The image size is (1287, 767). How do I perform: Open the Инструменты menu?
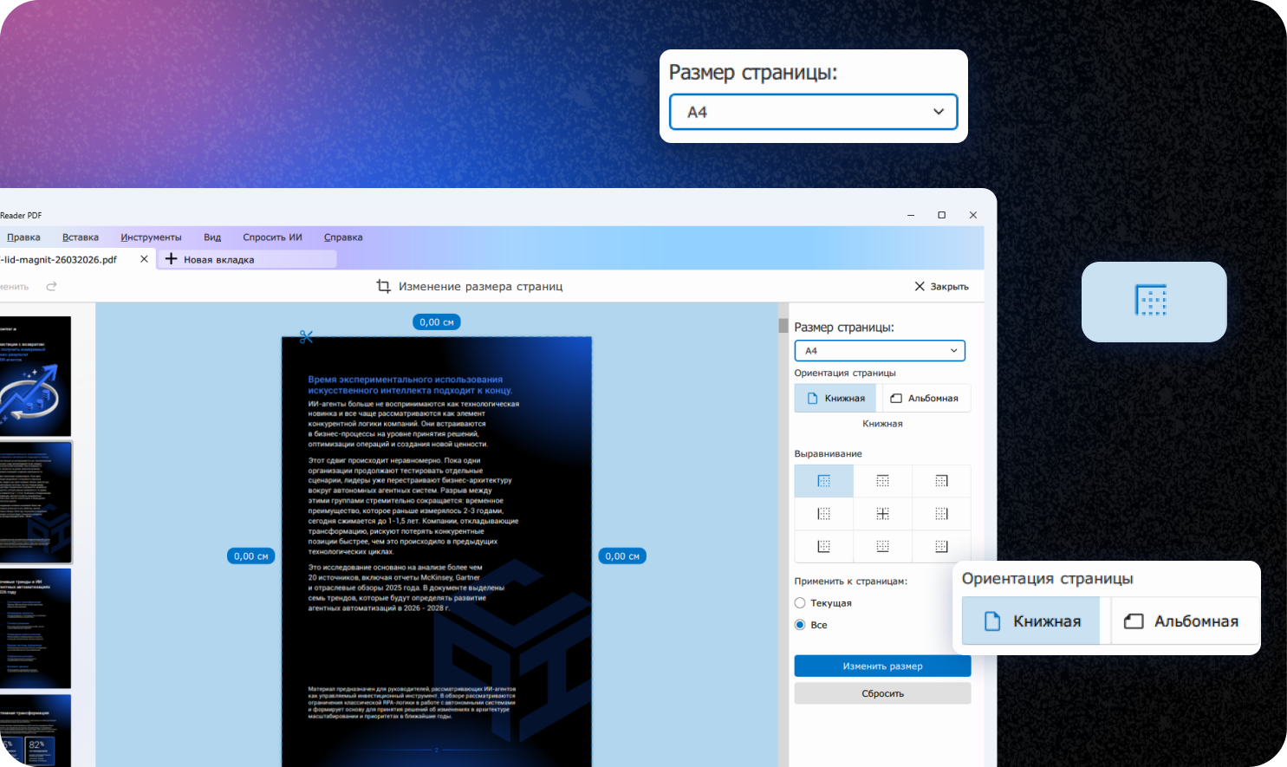pos(151,237)
